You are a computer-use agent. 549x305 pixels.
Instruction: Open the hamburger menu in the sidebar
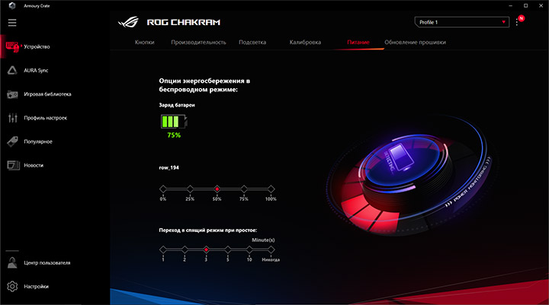click(x=12, y=23)
